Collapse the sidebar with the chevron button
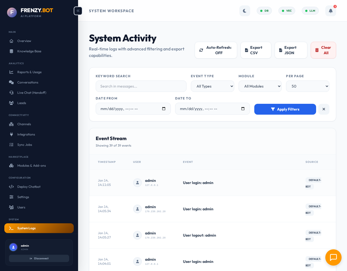The height and width of the screenshot is (271, 347). point(78,11)
